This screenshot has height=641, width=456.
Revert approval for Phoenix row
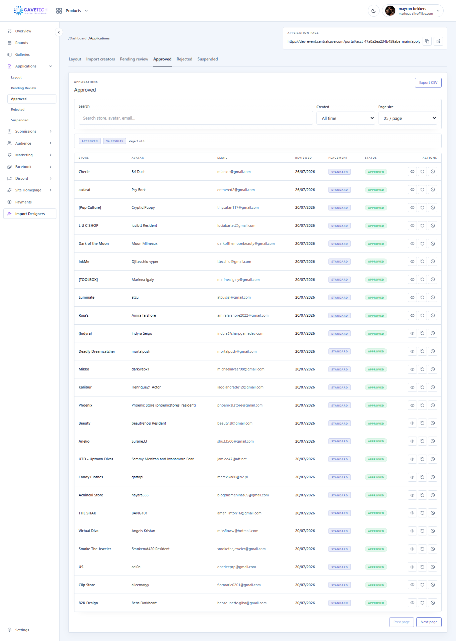click(x=422, y=406)
